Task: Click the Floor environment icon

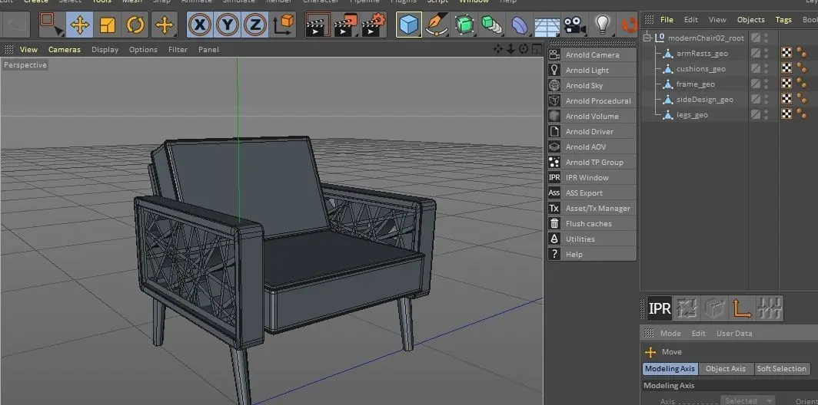Action: 547,25
